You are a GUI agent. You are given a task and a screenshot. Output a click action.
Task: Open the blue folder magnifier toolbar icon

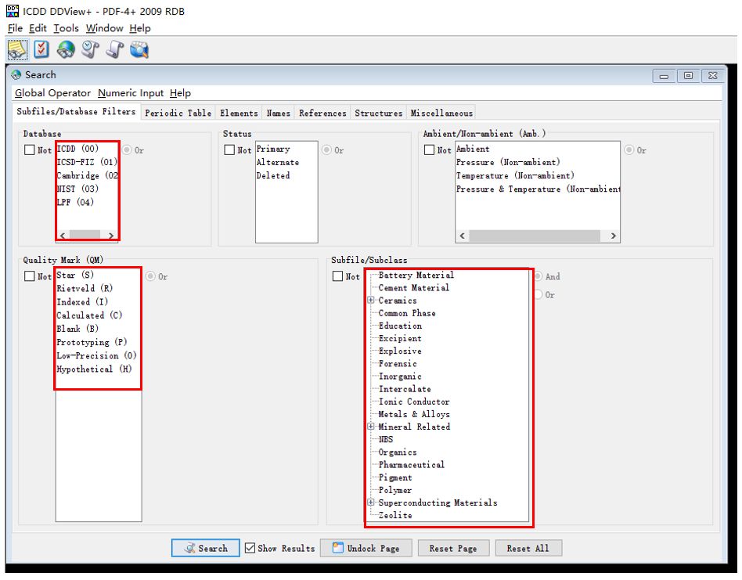click(x=139, y=49)
